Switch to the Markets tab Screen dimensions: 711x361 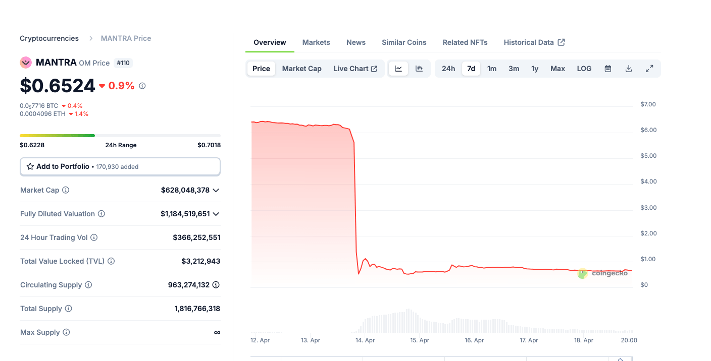[x=316, y=42]
